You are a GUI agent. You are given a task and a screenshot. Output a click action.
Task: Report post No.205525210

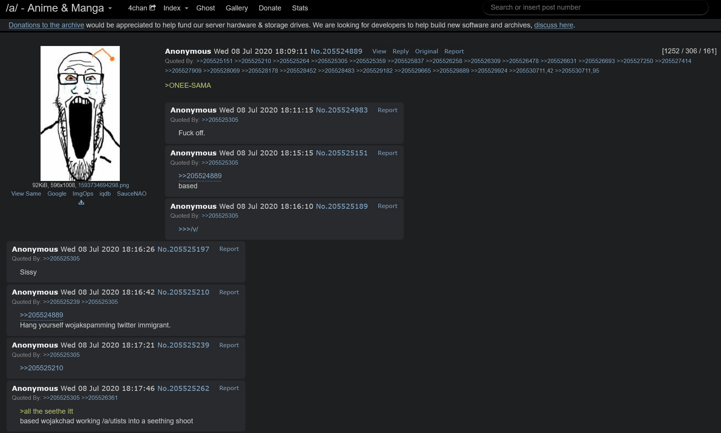tap(229, 292)
